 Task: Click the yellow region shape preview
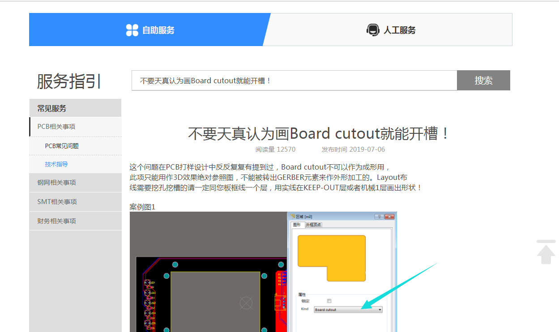(331, 253)
